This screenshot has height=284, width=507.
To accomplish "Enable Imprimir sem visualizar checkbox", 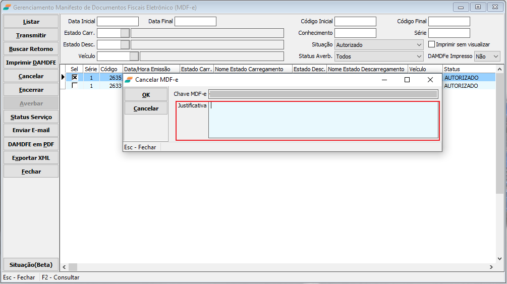I will [x=431, y=44].
